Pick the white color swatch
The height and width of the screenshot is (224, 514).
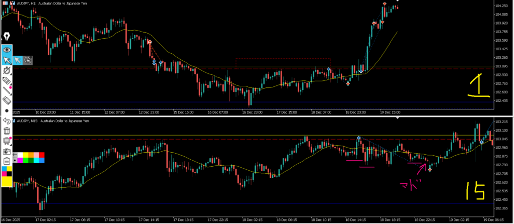pyautogui.click(x=20, y=155)
